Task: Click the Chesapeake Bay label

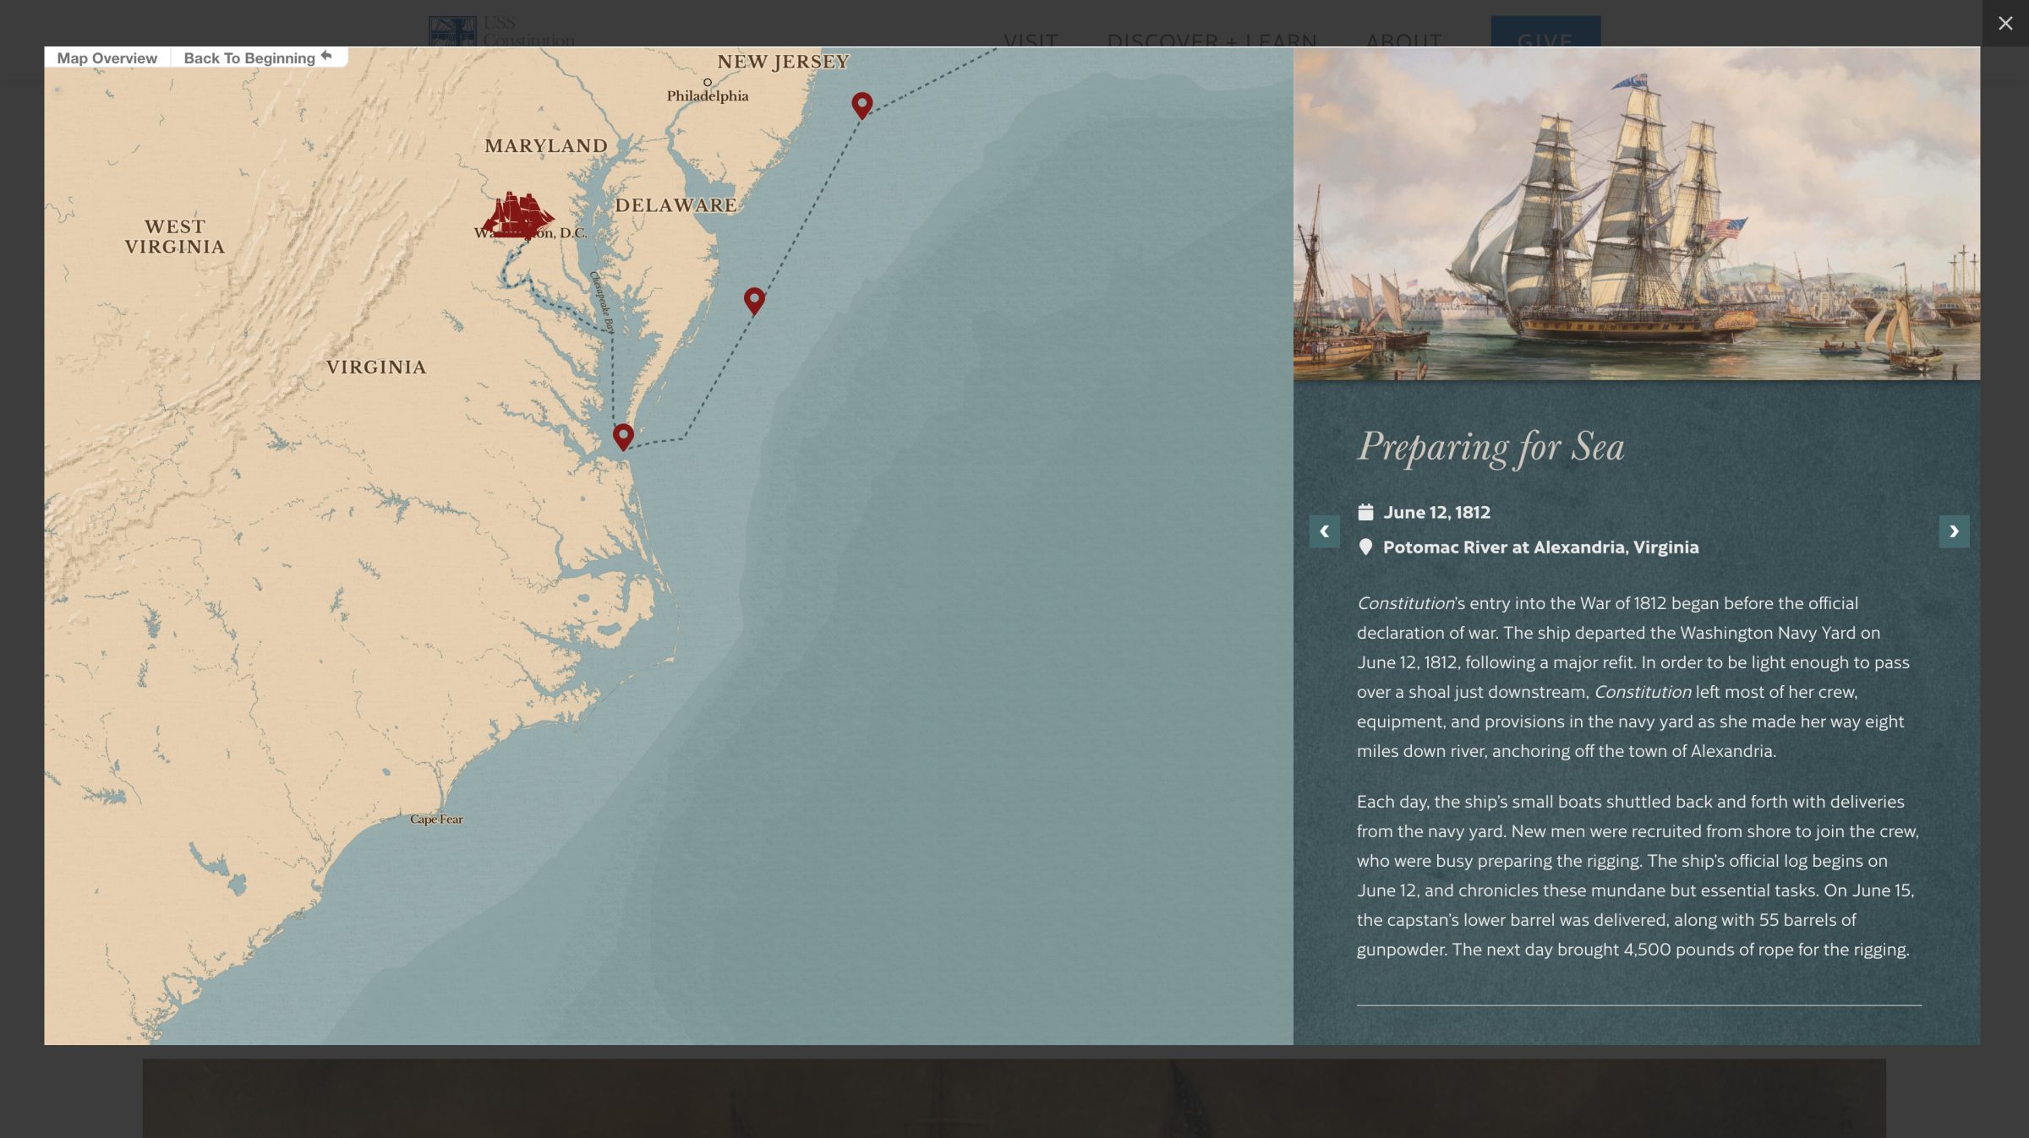Action: pos(602,302)
